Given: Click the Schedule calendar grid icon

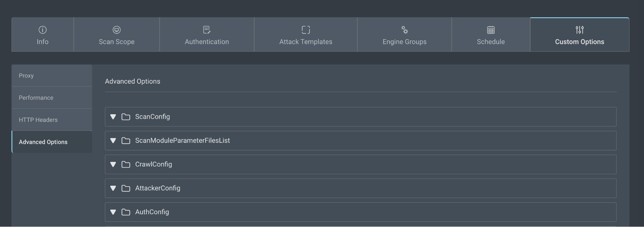Looking at the screenshot, I should tap(491, 30).
